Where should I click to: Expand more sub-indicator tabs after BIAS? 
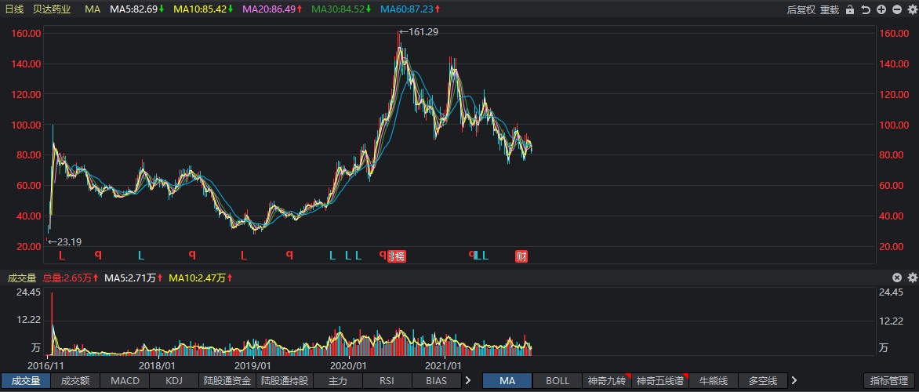coord(468,380)
